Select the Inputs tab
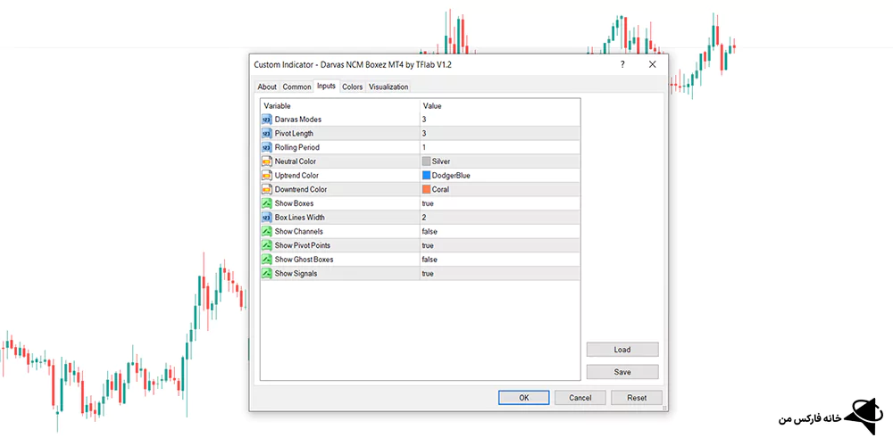 pos(326,87)
